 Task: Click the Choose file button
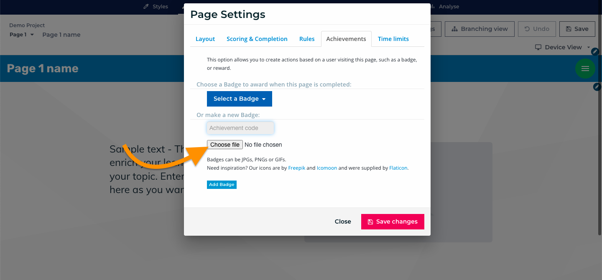pos(225,145)
